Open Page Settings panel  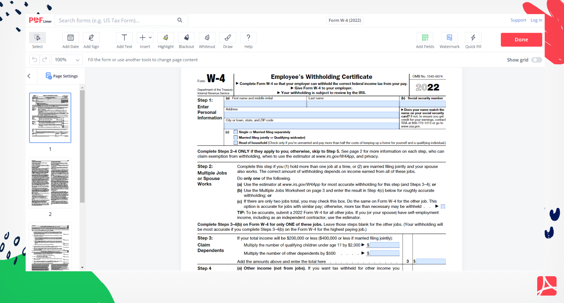point(62,76)
